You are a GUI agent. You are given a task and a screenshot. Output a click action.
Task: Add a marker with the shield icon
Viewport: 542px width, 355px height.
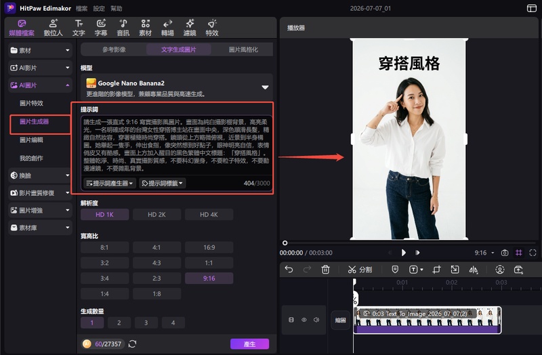click(395, 270)
